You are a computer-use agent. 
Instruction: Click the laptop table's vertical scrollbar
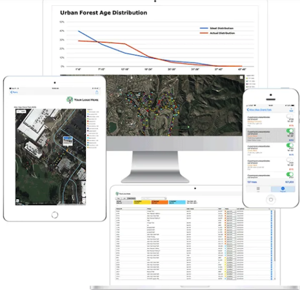(x=274, y=245)
